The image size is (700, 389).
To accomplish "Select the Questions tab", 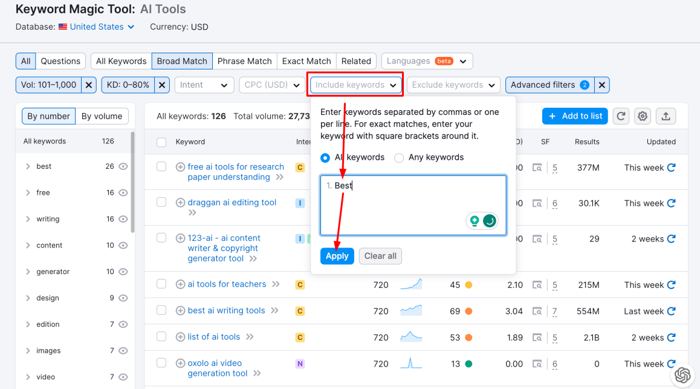I will pos(60,61).
